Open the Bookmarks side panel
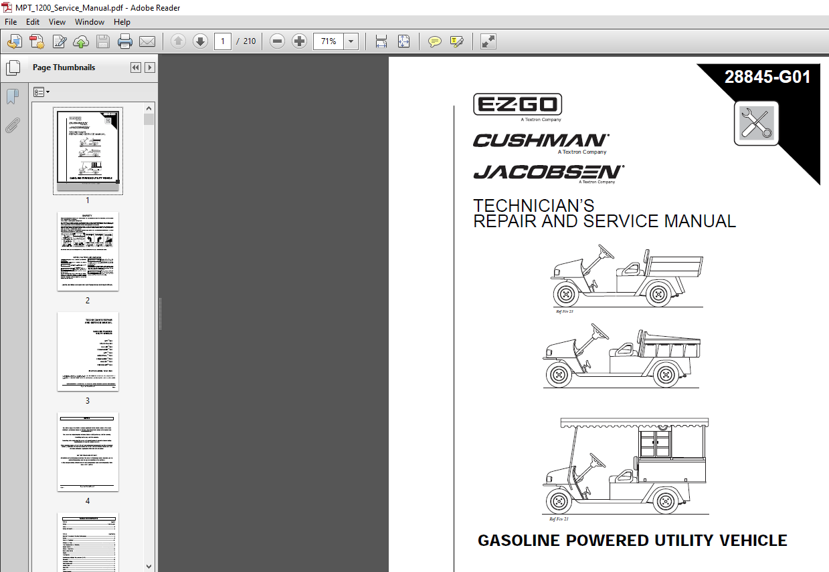This screenshot has width=829, height=572. (12, 97)
